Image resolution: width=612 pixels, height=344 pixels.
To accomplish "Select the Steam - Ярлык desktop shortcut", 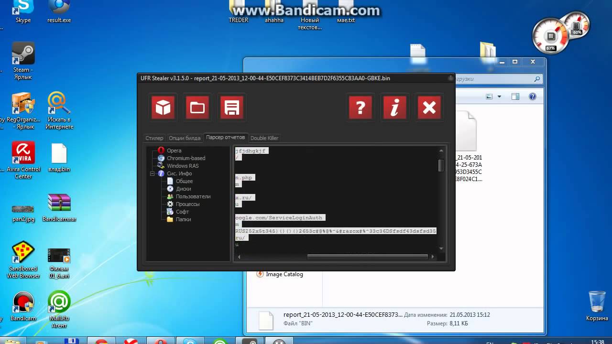I will tap(23, 61).
